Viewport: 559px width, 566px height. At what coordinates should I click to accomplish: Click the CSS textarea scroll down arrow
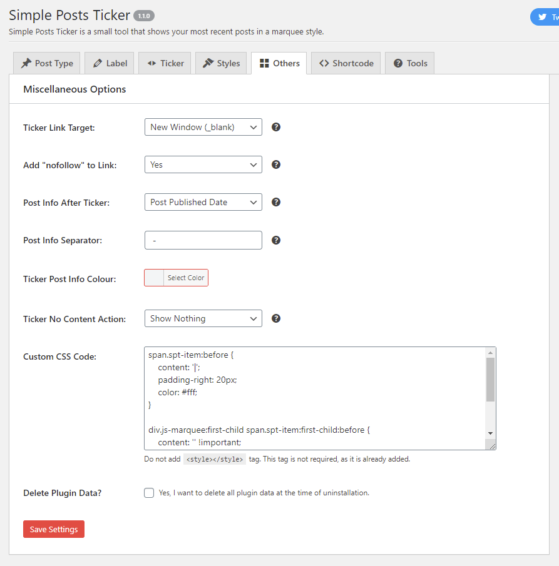[x=490, y=433]
